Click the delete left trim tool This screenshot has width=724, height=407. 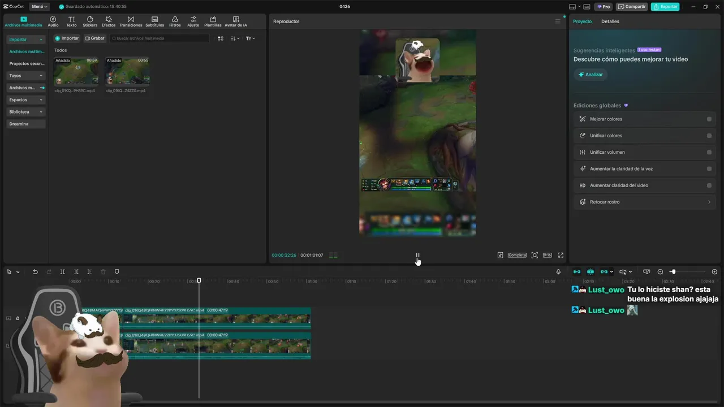coord(76,272)
